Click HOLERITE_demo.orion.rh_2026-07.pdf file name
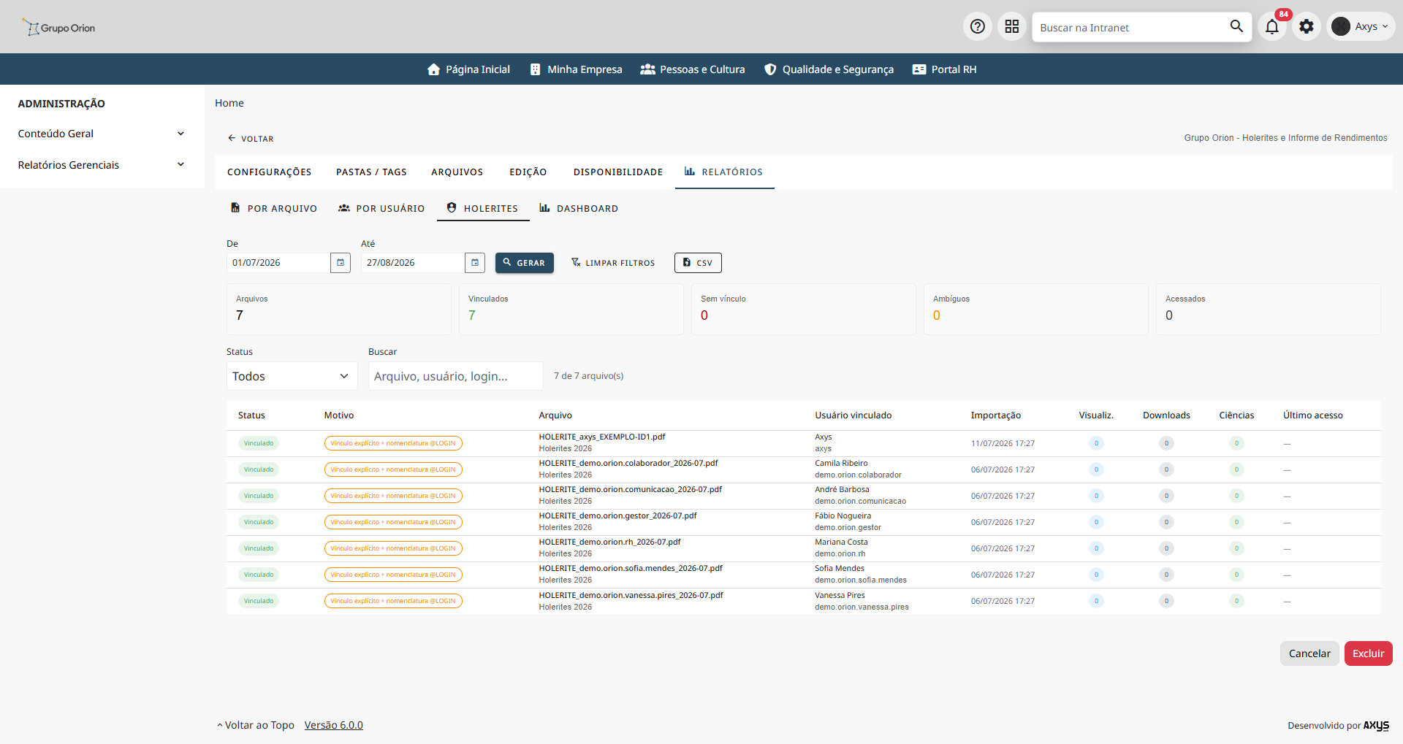This screenshot has height=744, width=1403. pyautogui.click(x=609, y=542)
